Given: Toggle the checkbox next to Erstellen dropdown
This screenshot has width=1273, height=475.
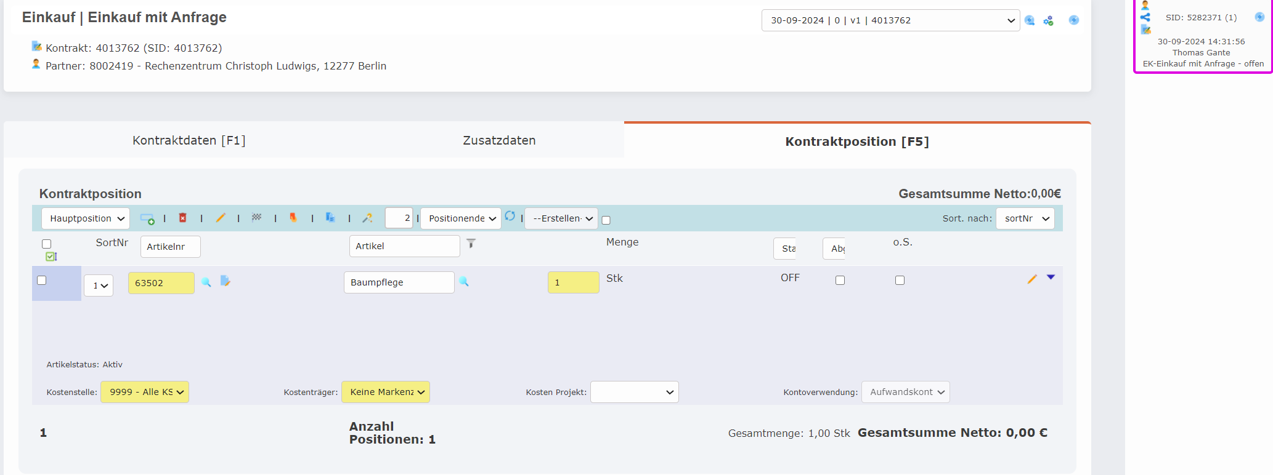Looking at the screenshot, I should pos(606,220).
